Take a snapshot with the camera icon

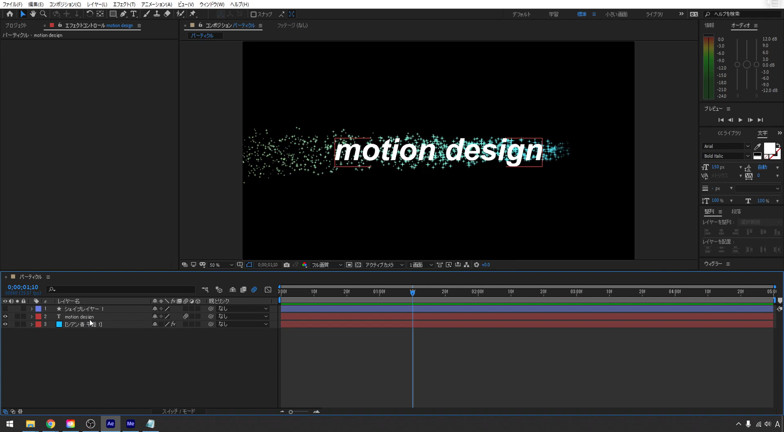coord(286,265)
